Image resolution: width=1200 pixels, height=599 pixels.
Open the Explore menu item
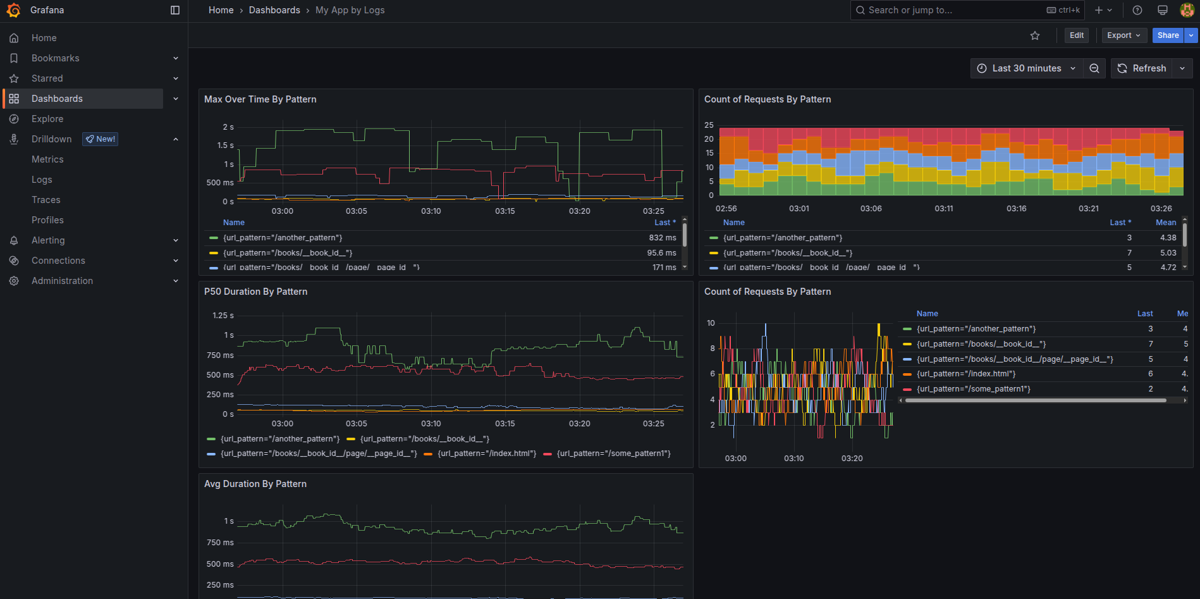point(47,119)
